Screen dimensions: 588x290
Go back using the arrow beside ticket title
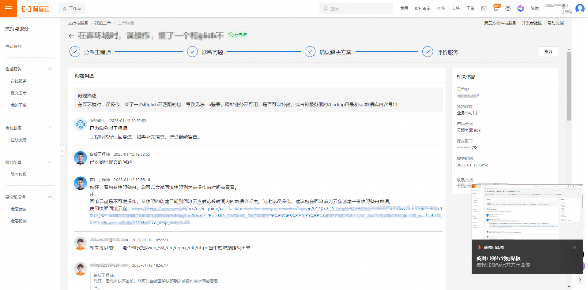(71, 35)
